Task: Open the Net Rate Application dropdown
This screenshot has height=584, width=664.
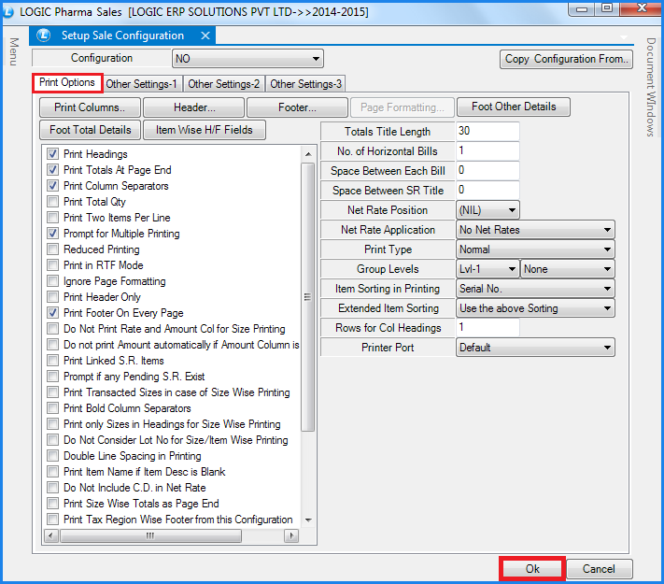Action: click(535, 230)
